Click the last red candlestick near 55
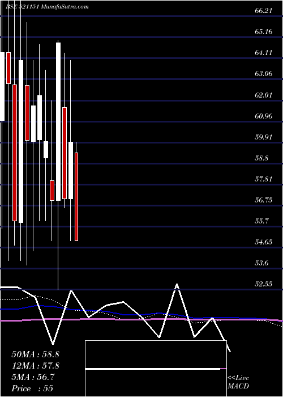 [76, 197]
